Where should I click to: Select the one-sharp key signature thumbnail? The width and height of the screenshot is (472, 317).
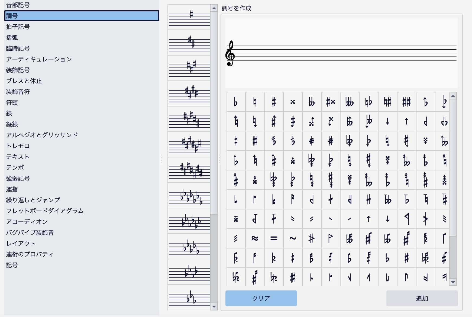click(x=189, y=17)
